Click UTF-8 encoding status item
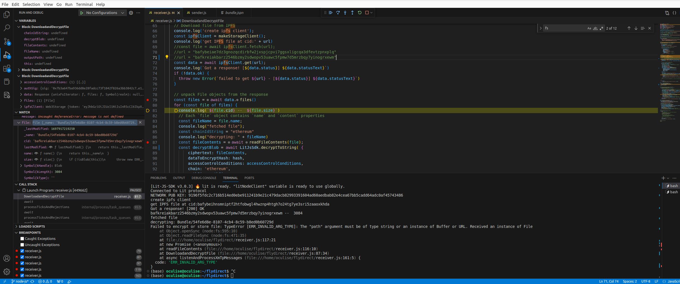Screen dimensions: 680x284 point(646,281)
